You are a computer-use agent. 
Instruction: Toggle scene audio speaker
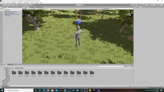point(39,9)
